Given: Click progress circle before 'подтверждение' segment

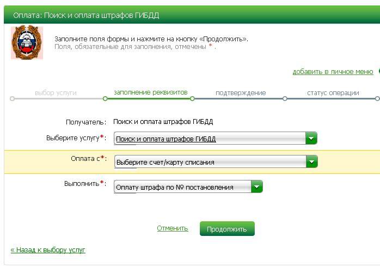Looking at the screenshot, I should click(x=192, y=99).
